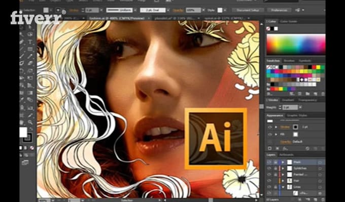Viewport: 345px width, 202px height.
Task: Select the Rotate tool
Action: (x=21, y=70)
